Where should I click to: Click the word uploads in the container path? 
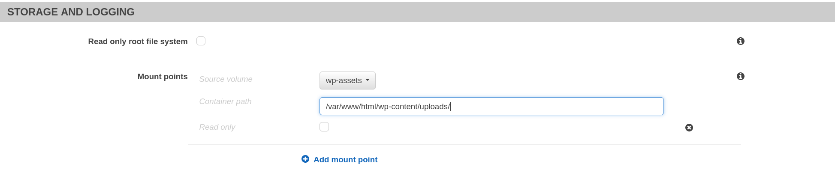coord(434,107)
